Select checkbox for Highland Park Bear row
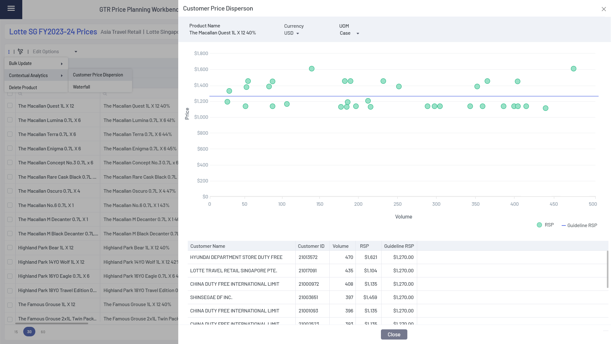The image size is (611, 344). click(x=10, y=247)
